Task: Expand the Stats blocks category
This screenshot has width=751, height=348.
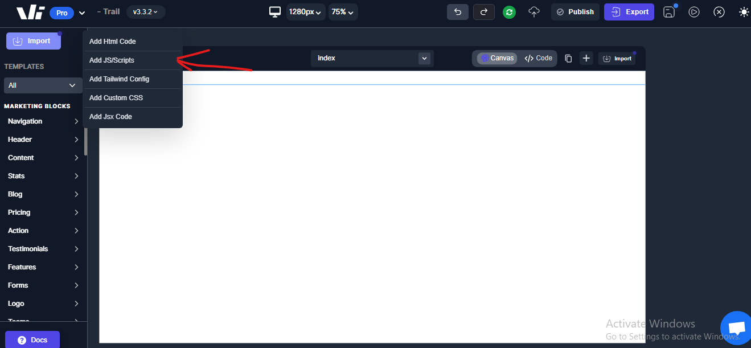Action: (43, 176)
